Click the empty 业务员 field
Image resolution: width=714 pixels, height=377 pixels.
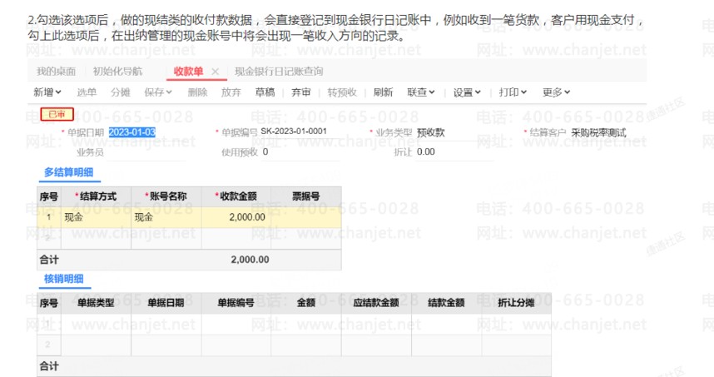click(x=146, y=152)
